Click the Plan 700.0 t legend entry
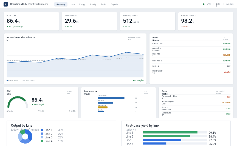Screen dimensions: 237x148 coord(29,81)
